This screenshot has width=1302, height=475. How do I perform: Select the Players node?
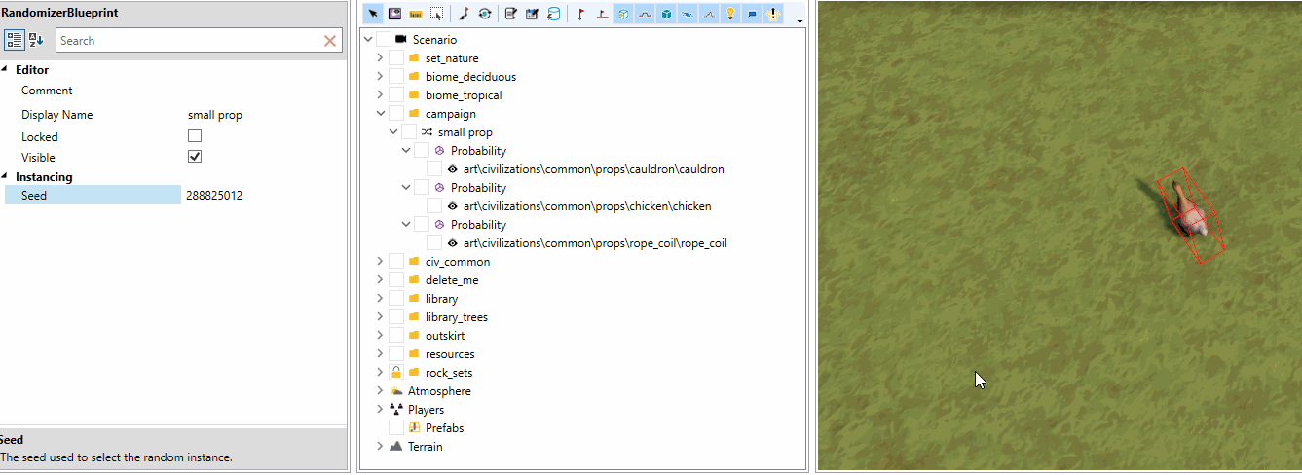click(x=426, y=410)
